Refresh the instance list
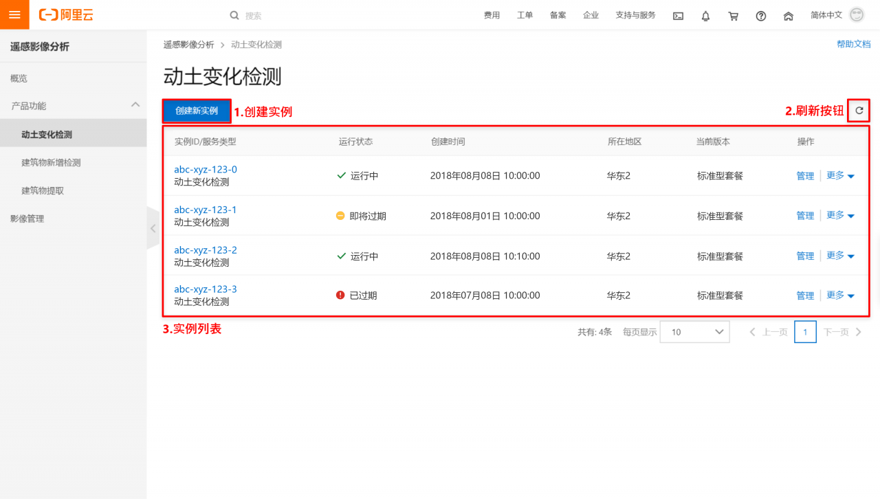This screenshot has height=499, width=880. click(859, 110)
